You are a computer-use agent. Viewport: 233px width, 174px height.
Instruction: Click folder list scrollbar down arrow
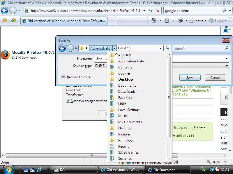(x=169, y=159)
